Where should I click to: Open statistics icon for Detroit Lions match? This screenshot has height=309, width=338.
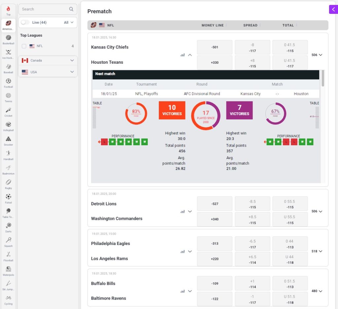point(183,212)
